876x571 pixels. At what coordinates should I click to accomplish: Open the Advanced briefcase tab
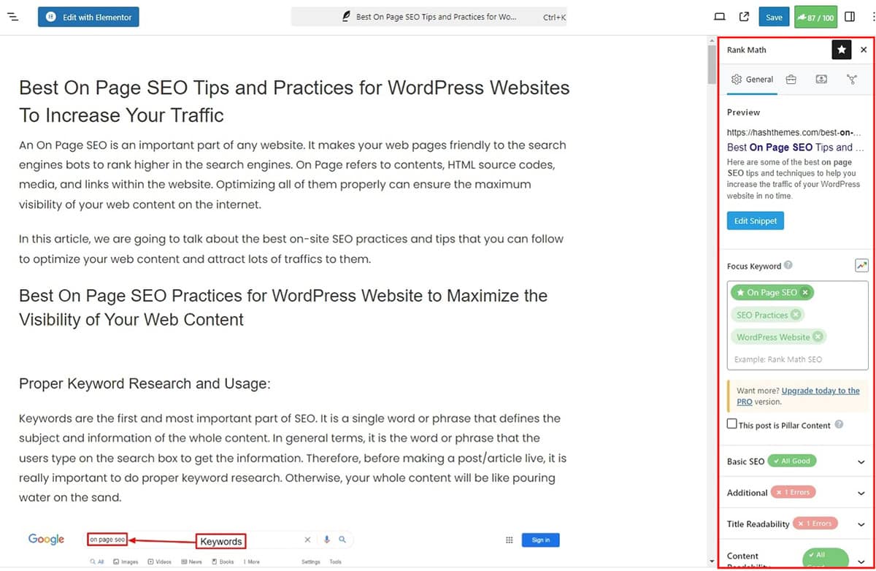tap(791, 80)
